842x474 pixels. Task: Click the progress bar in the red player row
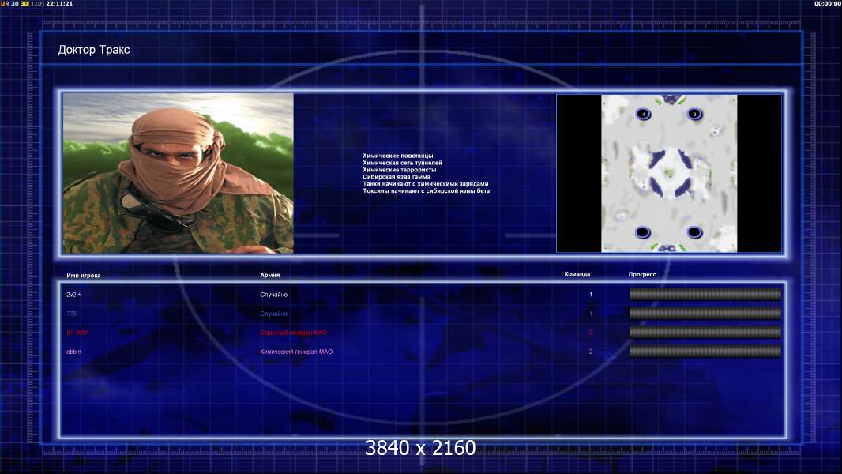pyautogui.click(x=705, y=333)
